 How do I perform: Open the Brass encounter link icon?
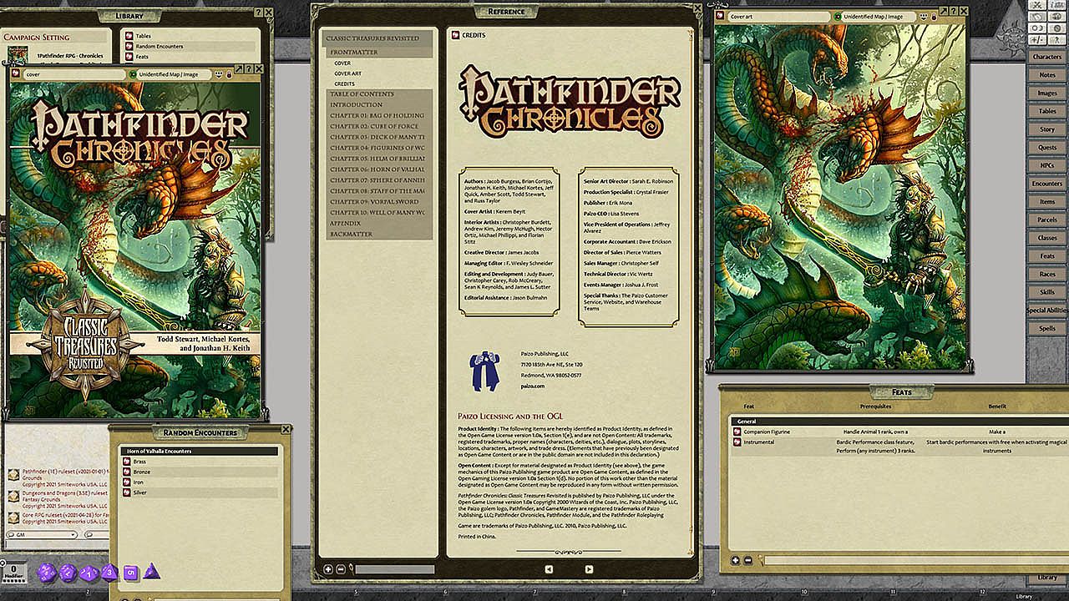(126, 462)
